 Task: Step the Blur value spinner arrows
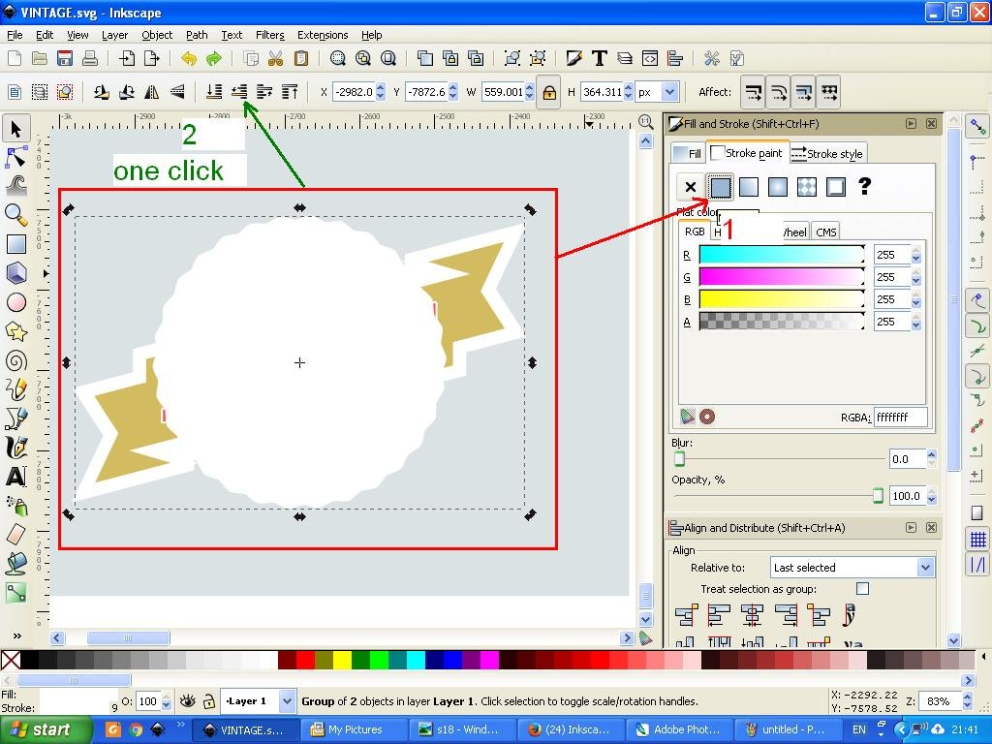click(931, 458)
